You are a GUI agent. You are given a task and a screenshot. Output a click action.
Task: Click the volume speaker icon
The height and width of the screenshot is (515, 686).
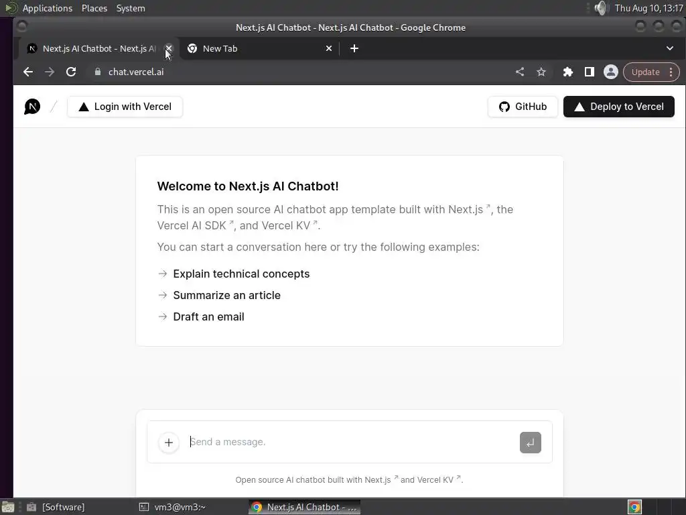tap(602, 8)
